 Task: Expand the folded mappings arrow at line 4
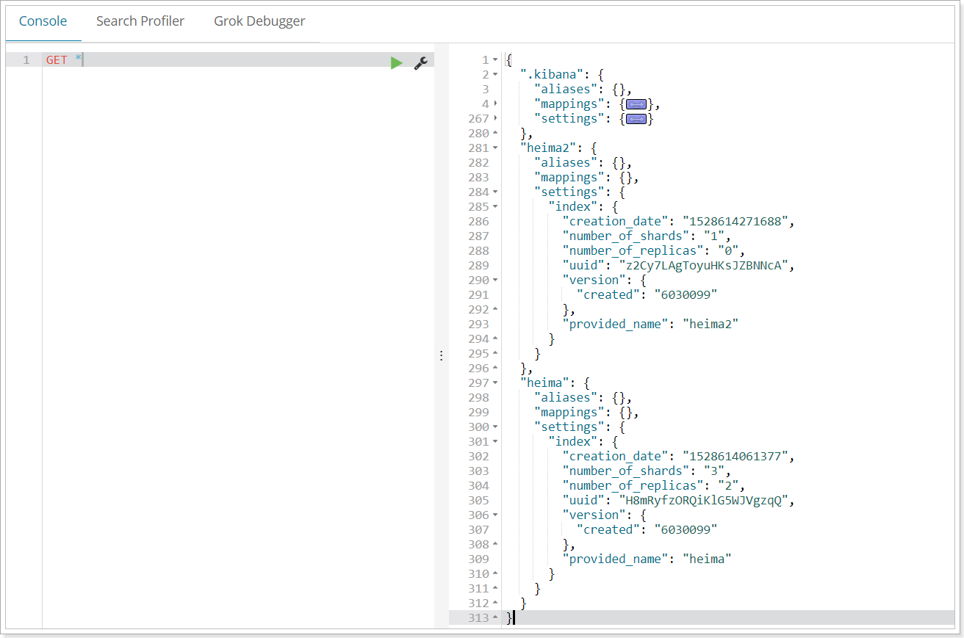pyautogui.click(x=495, y=104)
